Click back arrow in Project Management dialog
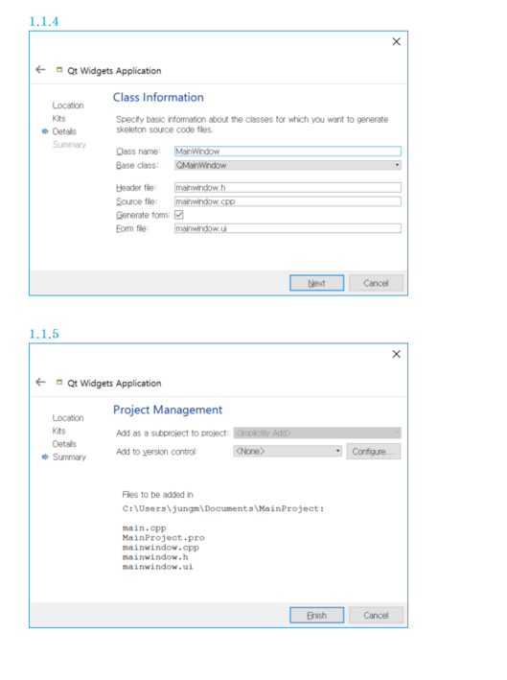This screenshot has width=507, height=680. [x=41, y=382]
